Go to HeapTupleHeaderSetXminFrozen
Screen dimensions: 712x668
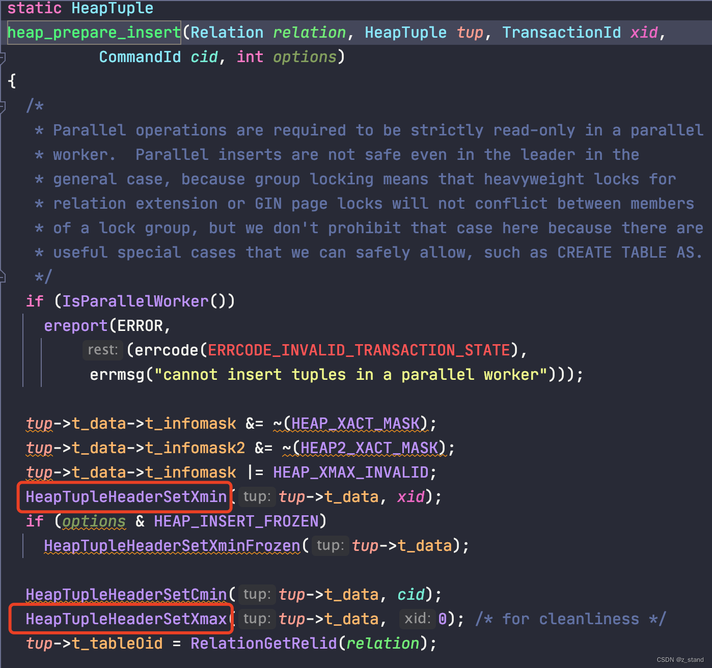pos(172,545)
